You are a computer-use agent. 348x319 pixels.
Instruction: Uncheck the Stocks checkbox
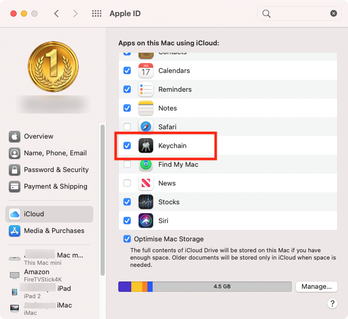127,202
